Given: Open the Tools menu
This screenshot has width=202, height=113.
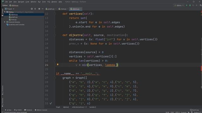Looking at the screenshot, I should coord(44,2).
